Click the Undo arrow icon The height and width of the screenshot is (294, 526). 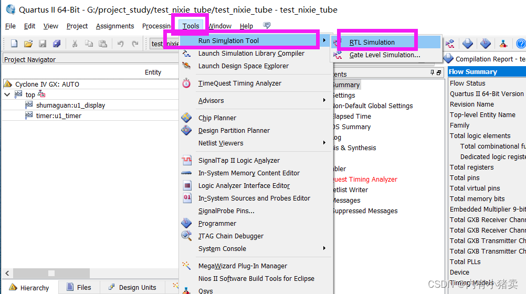click(120, 43)
